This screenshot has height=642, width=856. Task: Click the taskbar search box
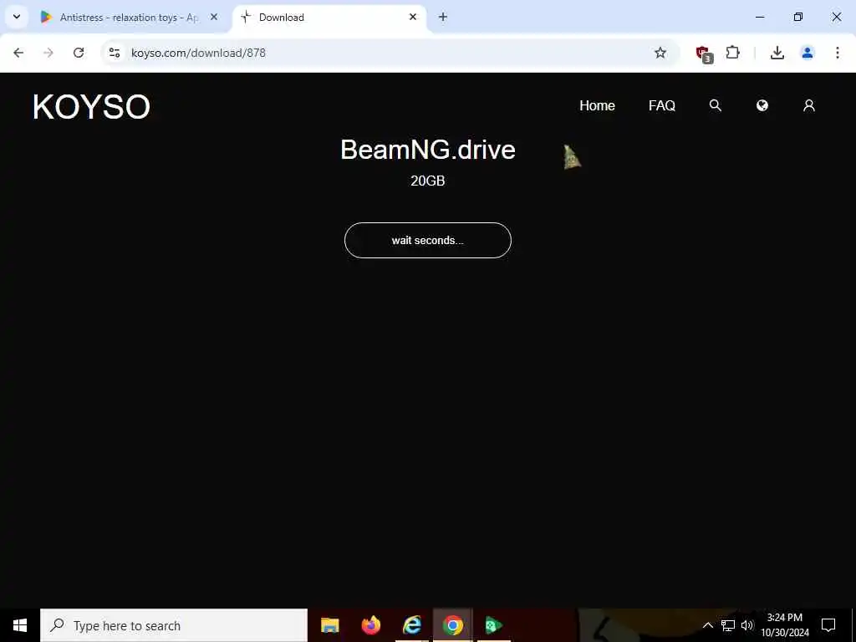point(174,625)
